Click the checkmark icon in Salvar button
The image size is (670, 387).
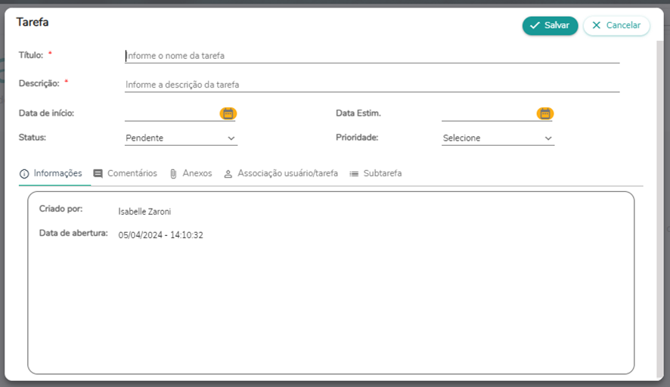point(535,26)
